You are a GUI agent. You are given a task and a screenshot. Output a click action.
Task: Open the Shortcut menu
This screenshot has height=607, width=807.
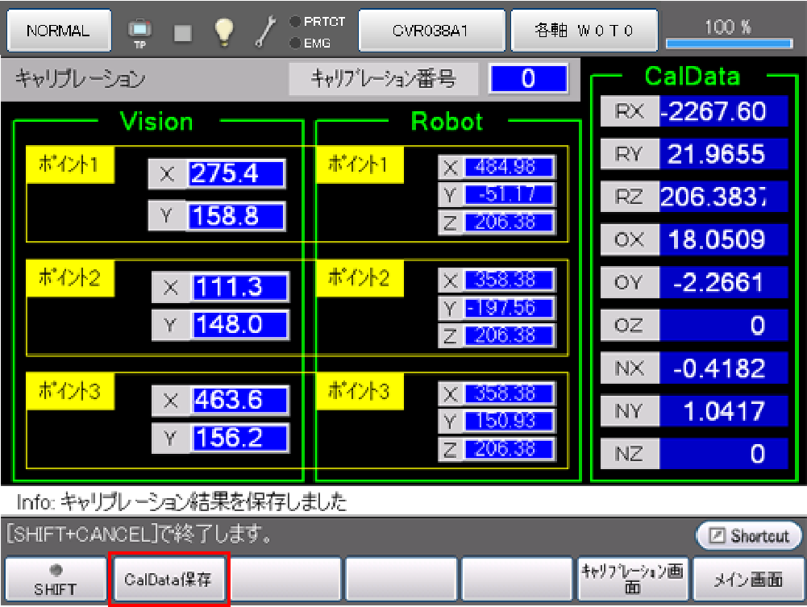click(749, 536)
